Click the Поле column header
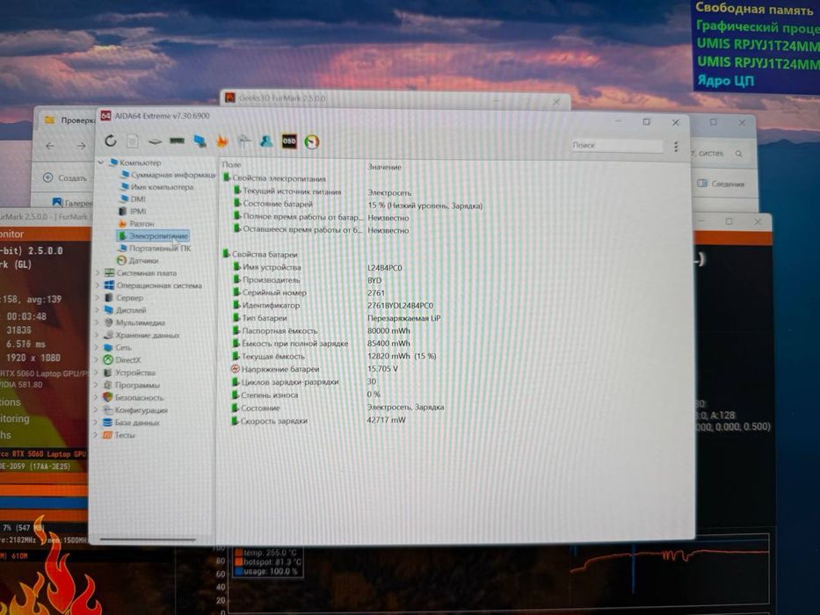Screen dimensions: 820x615 pyautogui.click(x=231, y=165)
